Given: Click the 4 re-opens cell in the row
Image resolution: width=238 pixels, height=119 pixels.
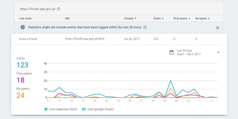Looking at the screenshot, I should (196, 39).
